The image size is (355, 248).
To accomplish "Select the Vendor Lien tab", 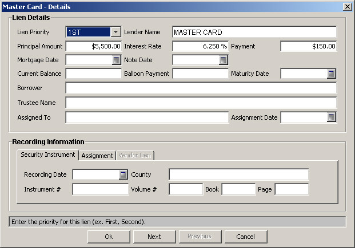I will pos(135,156).
